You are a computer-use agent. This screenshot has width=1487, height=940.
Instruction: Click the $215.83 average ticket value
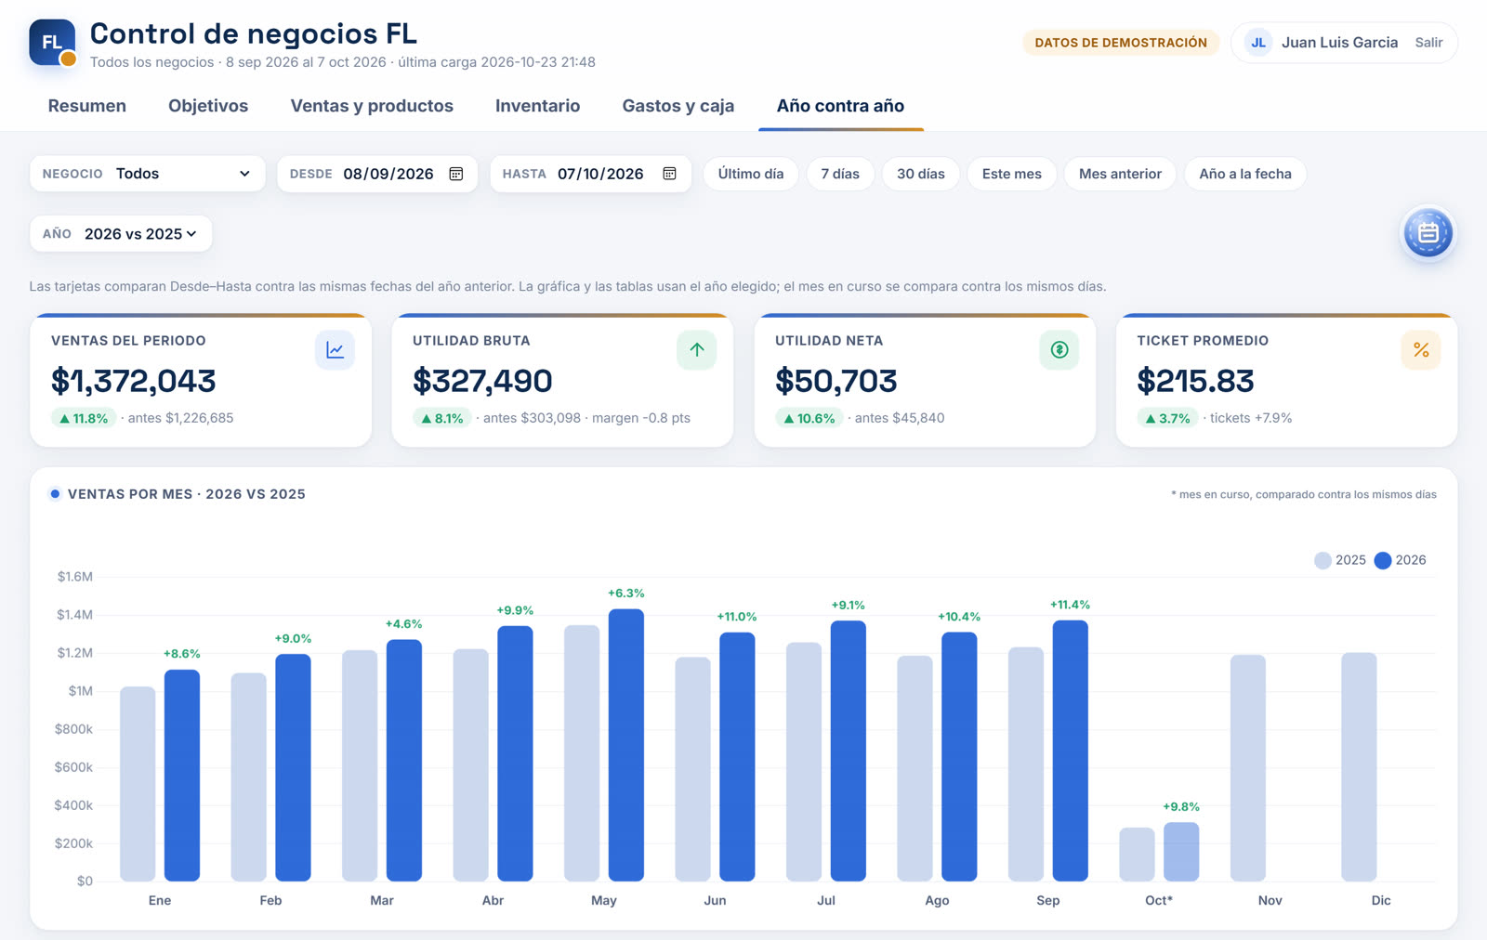point(1195,381)
